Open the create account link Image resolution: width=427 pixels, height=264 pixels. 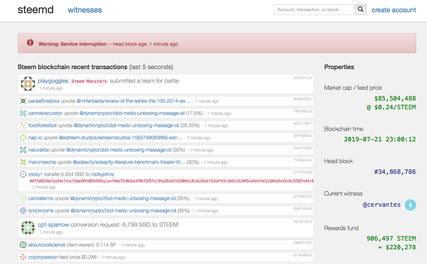coord(394,10)
